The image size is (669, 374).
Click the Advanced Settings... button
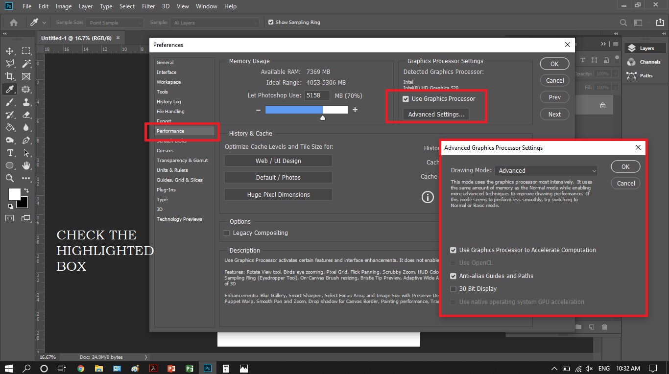pos(436,115)
